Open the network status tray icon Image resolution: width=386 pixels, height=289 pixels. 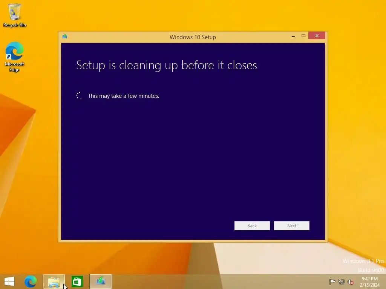342,281
